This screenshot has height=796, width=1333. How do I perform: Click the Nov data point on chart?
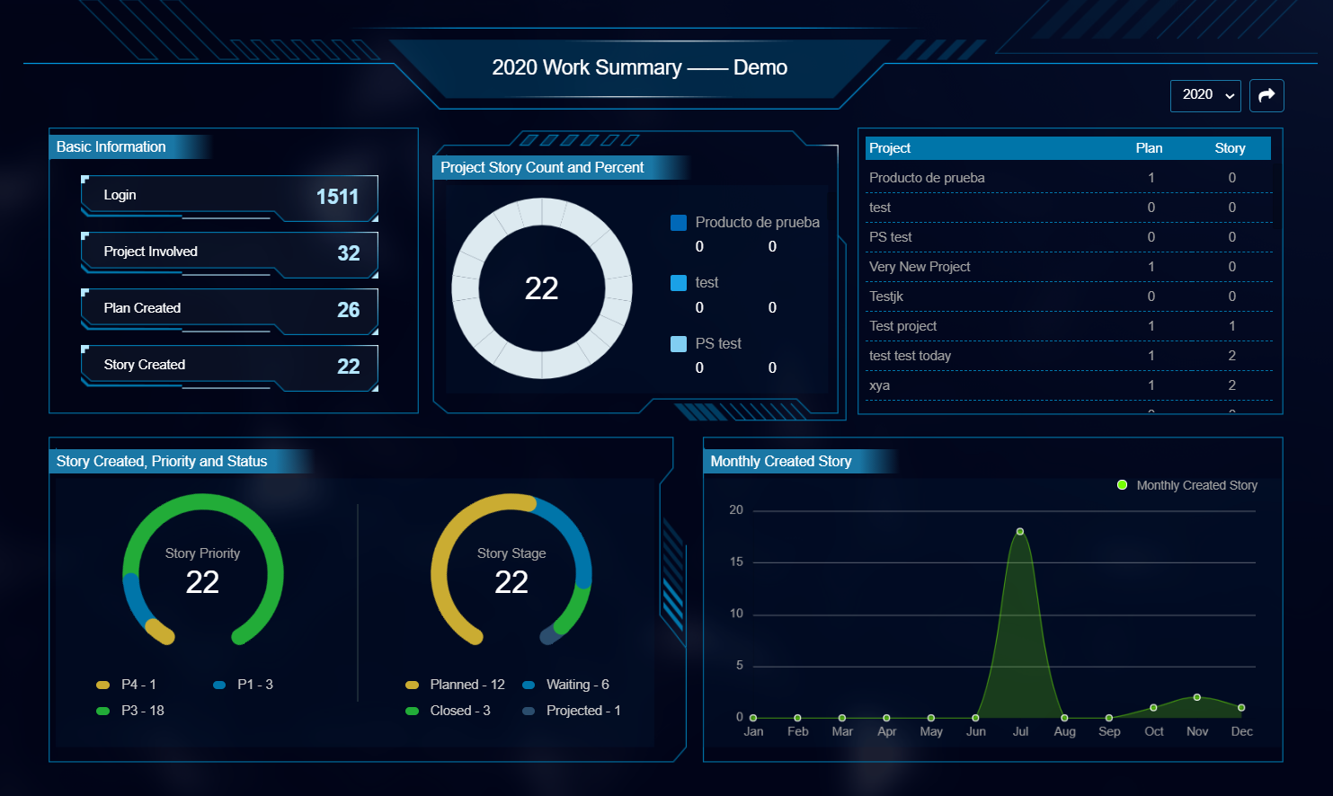[1197, 697]
